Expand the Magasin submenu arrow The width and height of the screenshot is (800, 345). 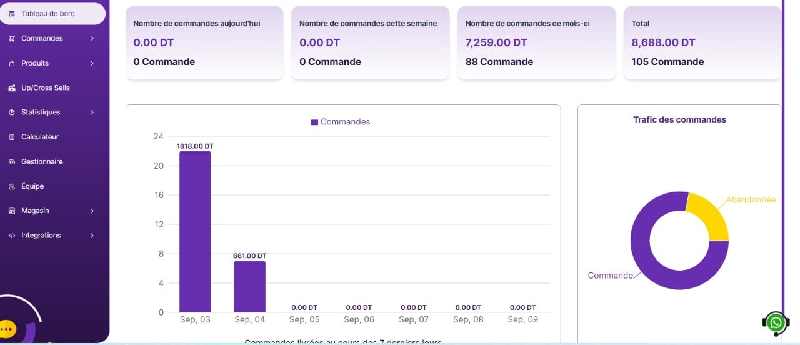[x=92, y=211]
